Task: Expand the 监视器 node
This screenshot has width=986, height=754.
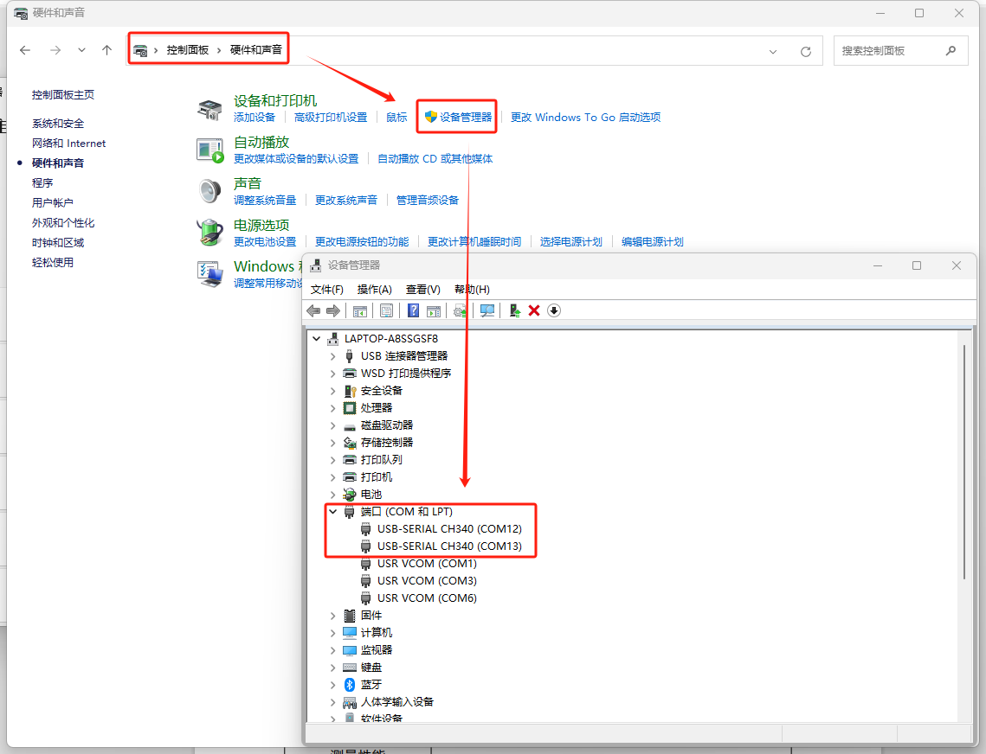Action: coord(333,649)
